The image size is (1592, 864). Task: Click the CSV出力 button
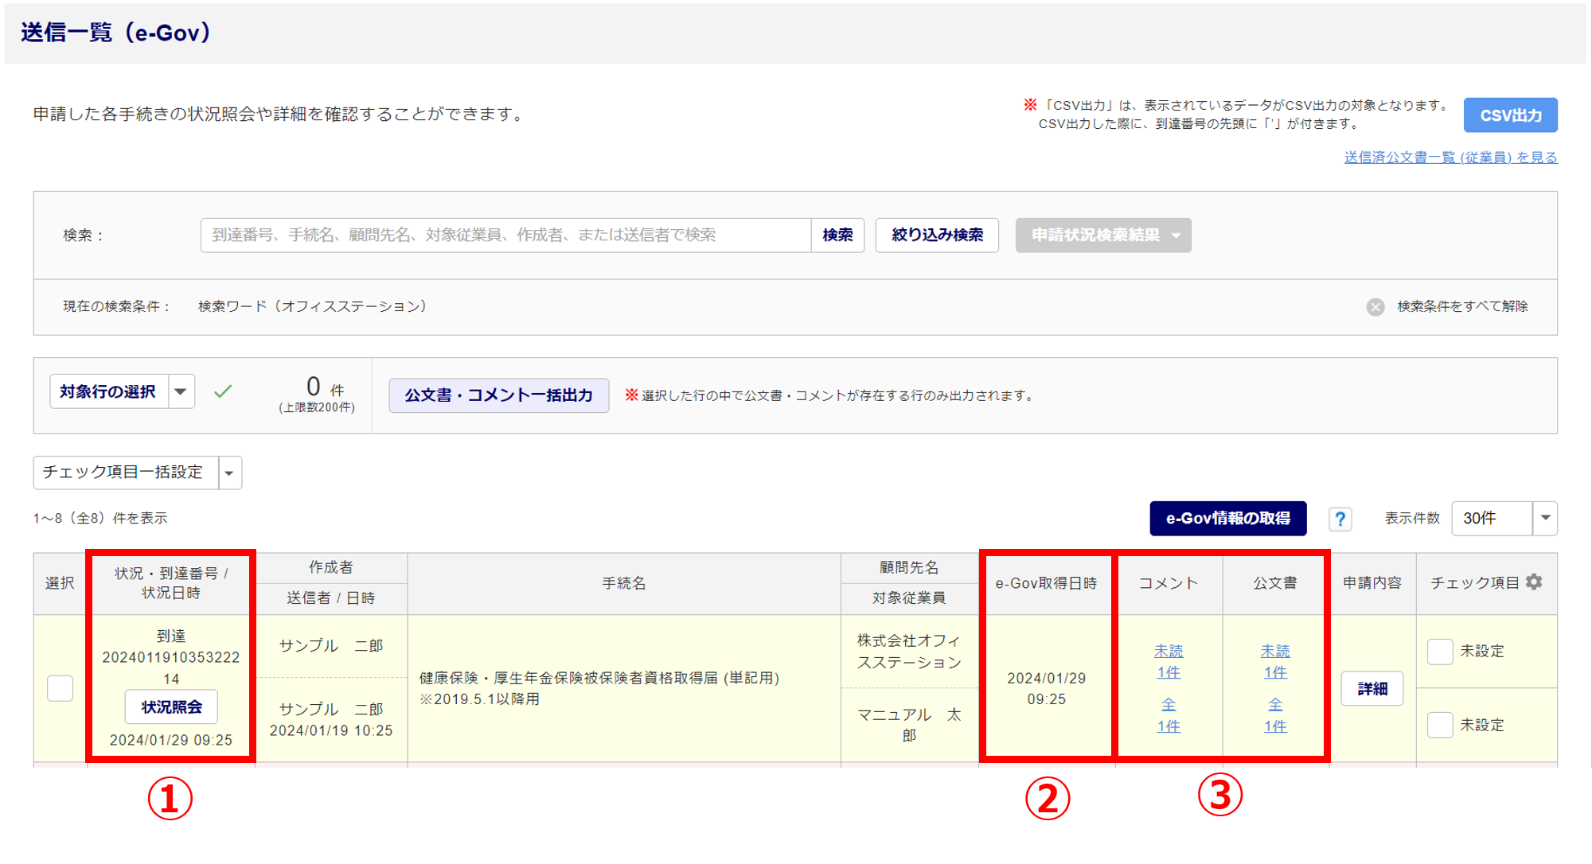click(x=1510, y=115)
